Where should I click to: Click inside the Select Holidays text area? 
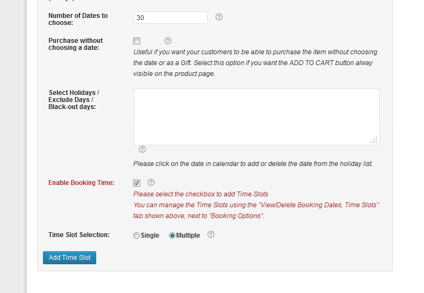(x=255, y=117)
